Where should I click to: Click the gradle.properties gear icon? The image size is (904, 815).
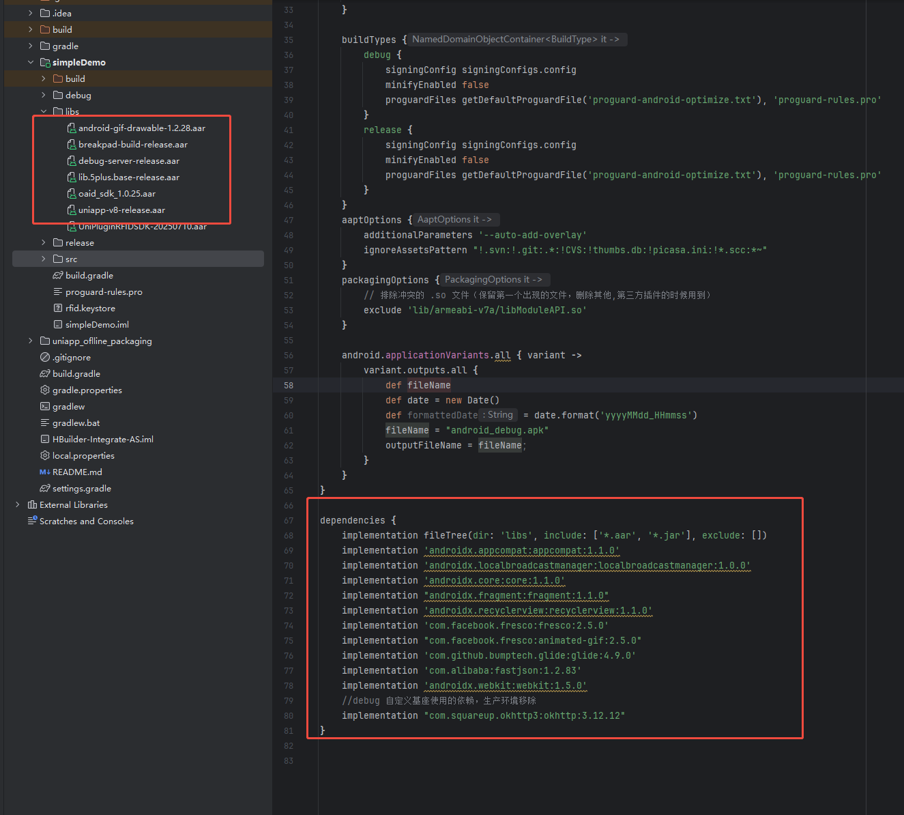pyautogui.click(x=45, y=390)
